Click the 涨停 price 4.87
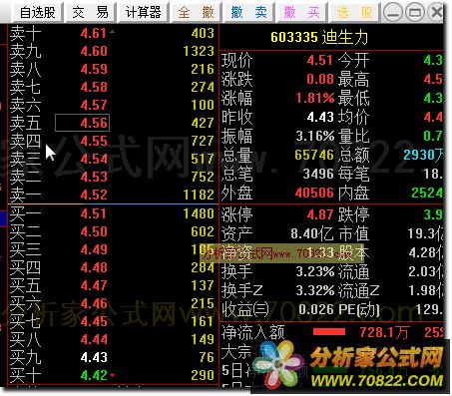Viewport: 452px width, 396px height. point(320,214)
